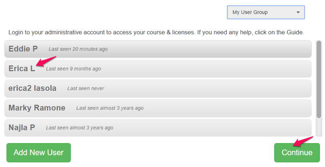Image resolution: width=325 pixels, height=167 pixels.
Task: Click the user list scrollbar thumb
Action: coord(319,79)
